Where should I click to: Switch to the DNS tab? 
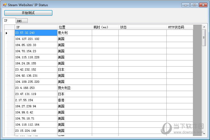(22, 21)
